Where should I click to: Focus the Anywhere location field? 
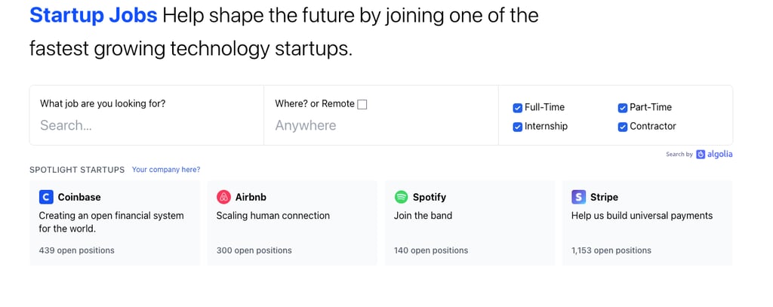pos(381,125)
